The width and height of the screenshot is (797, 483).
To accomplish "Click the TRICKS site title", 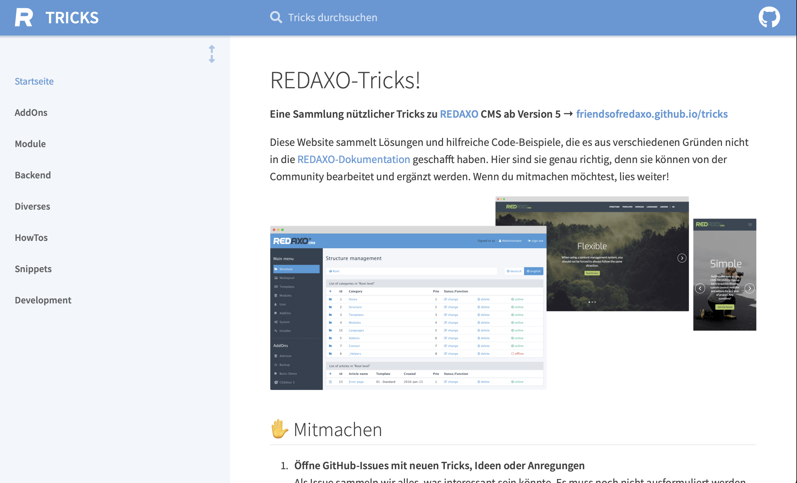I will tap(72, 18).
